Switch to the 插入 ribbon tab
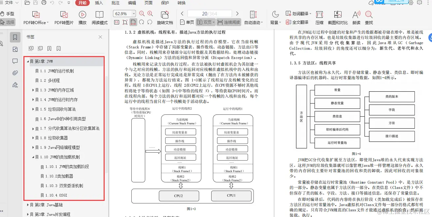The width and height of the screenshot is (432, 217). (98, 3)
